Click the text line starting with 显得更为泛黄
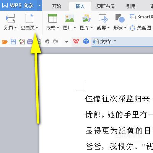Image resolution: width=153 pixels, height=153 pixels. click(119, 131)
